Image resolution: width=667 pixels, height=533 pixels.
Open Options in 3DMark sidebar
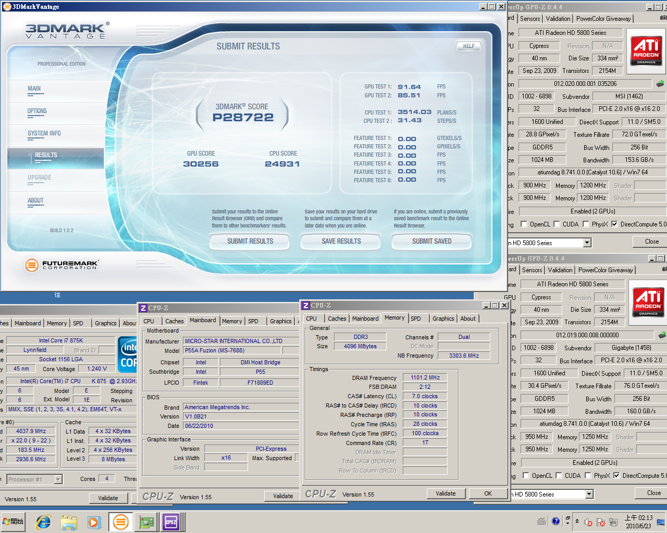point(37,111)
